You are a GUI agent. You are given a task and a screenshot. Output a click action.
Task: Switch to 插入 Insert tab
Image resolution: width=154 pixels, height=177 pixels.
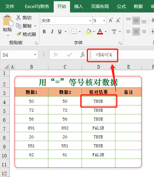[x=79, y=7]
